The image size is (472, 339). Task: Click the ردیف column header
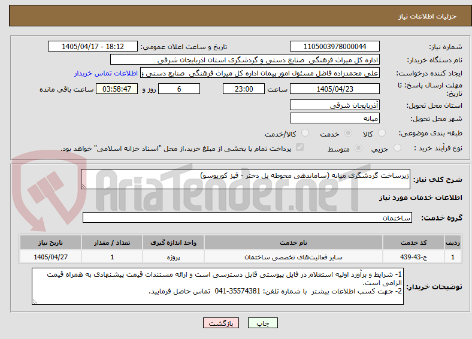pos(453,243)
